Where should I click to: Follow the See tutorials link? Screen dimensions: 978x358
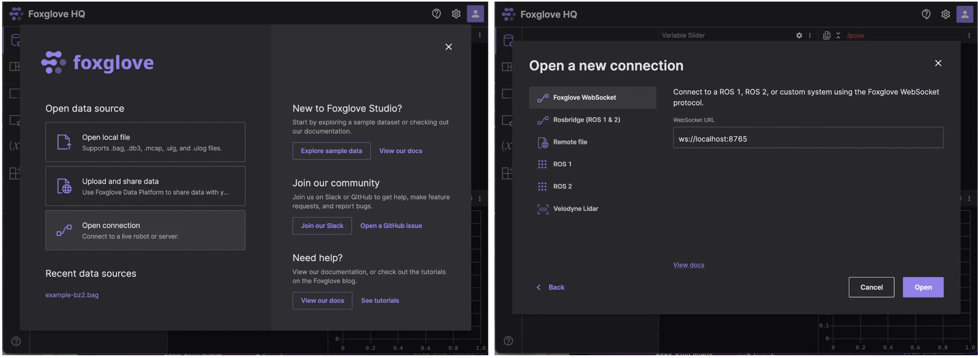coord(380,301)
